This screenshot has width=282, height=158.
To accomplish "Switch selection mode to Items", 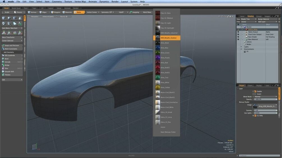I will tap(79, 12).
